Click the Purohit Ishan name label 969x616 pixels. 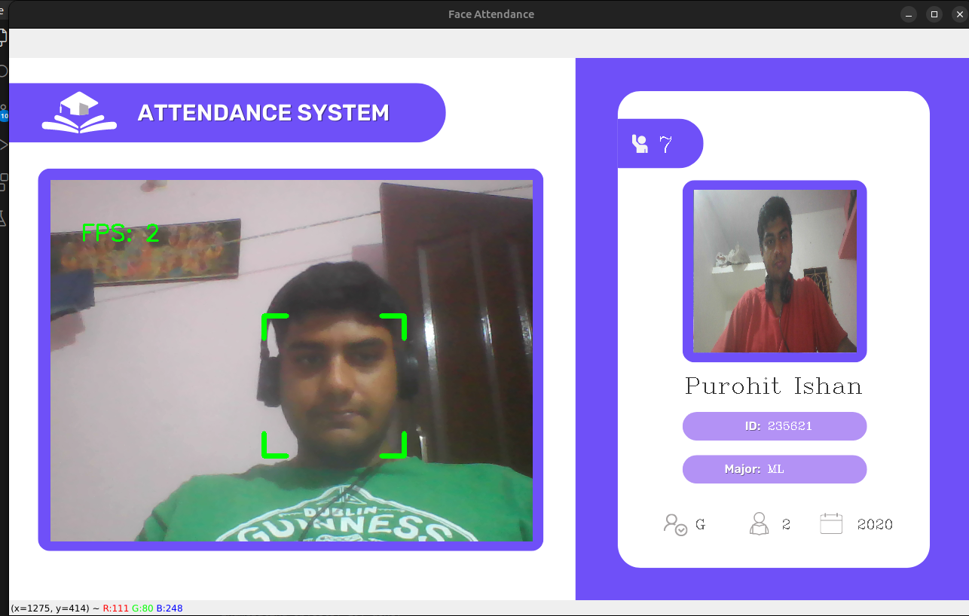(773, 386)
